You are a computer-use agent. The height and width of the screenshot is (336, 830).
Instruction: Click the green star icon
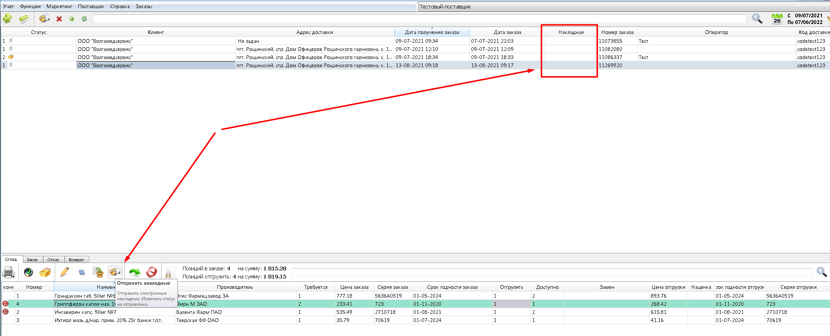72,19
